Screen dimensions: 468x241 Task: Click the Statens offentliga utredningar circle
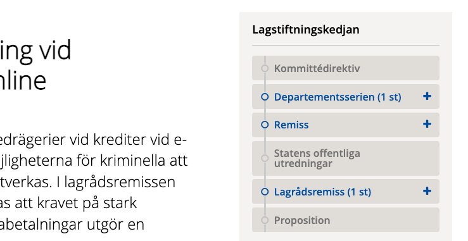[x=265, y=158]
